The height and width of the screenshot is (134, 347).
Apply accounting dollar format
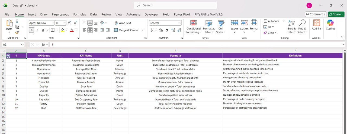(152, 30)
